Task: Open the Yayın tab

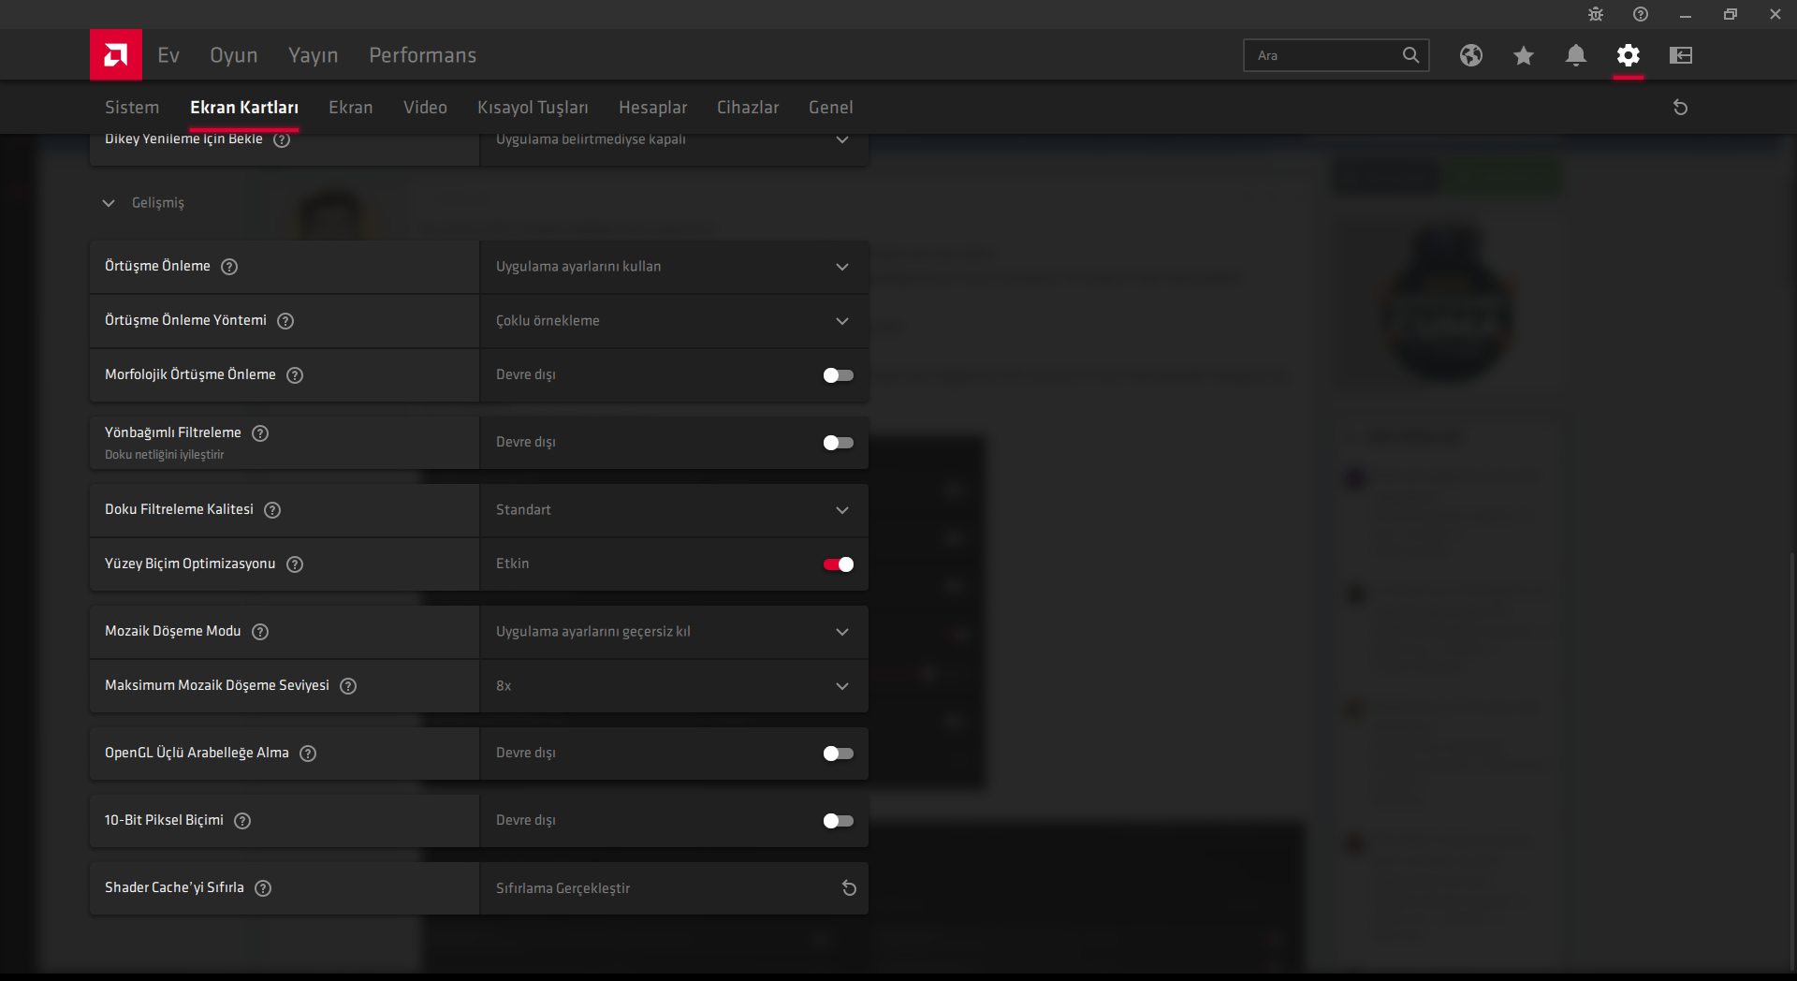Action: coord(314,55)
